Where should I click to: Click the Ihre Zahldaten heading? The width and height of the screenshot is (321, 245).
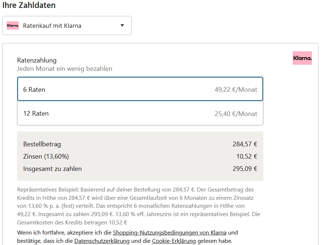(29, 5)
